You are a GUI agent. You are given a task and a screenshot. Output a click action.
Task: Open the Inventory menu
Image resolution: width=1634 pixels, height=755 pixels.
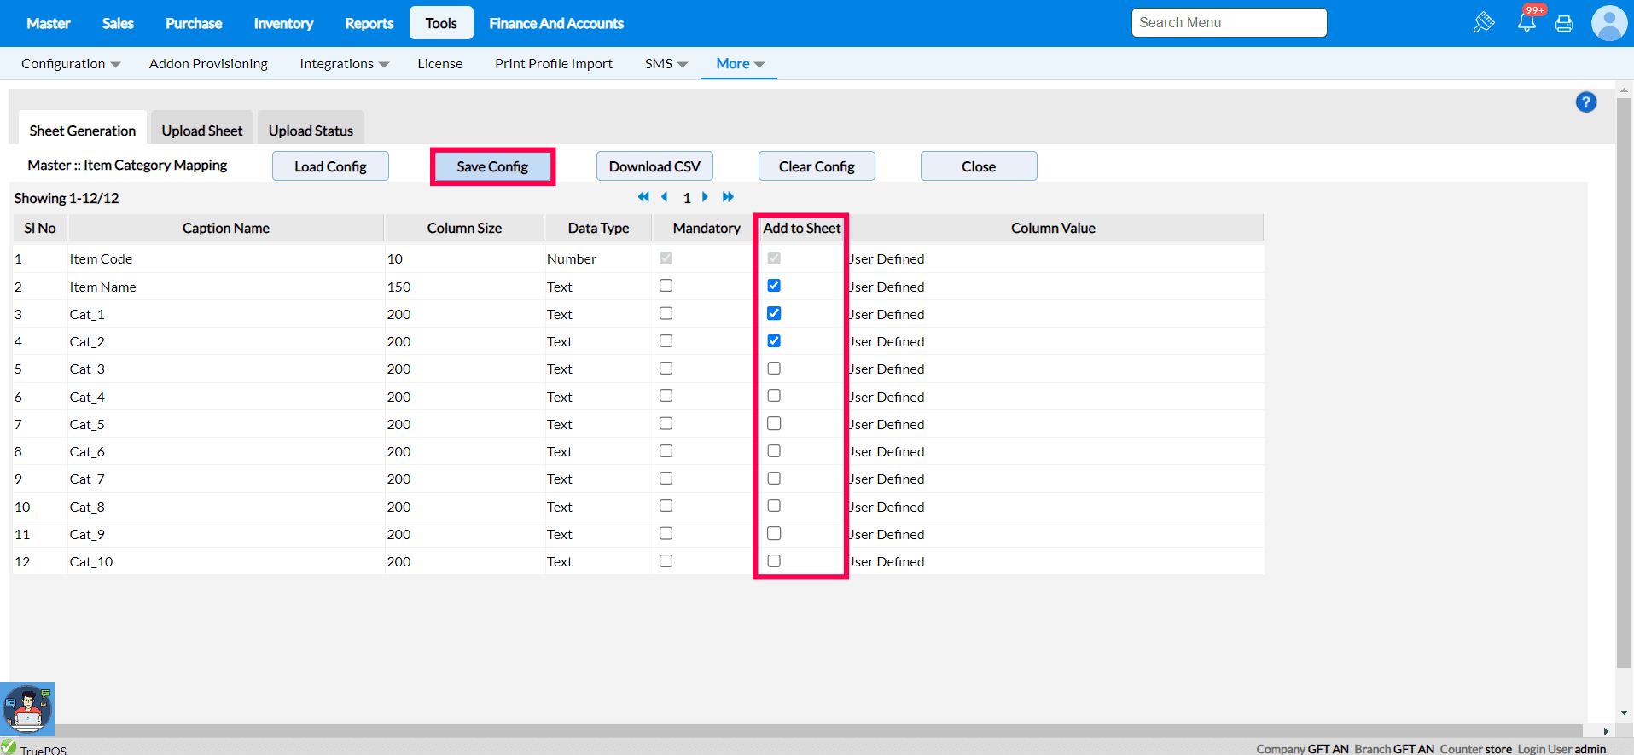tap(283, 24)
